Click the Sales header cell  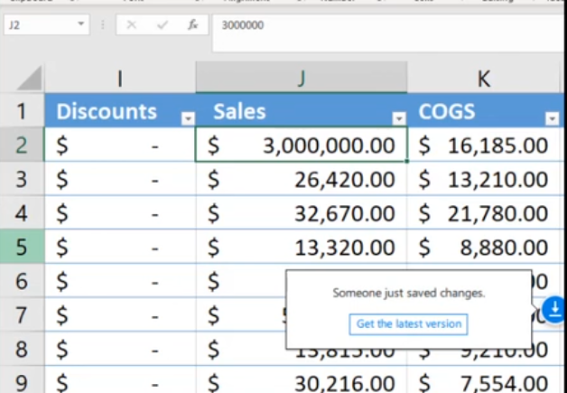point(302,110)
